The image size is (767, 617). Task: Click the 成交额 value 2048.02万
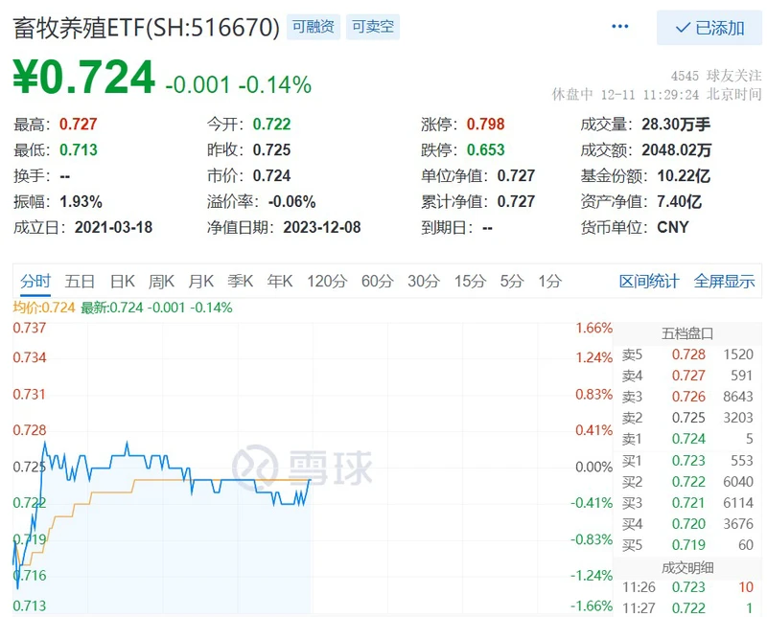[x=677, y=149]
